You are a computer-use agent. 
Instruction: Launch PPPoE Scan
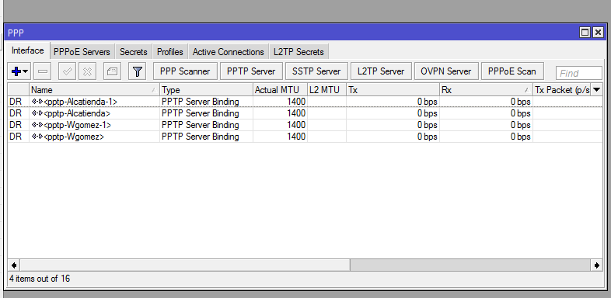tap(512, 71)
